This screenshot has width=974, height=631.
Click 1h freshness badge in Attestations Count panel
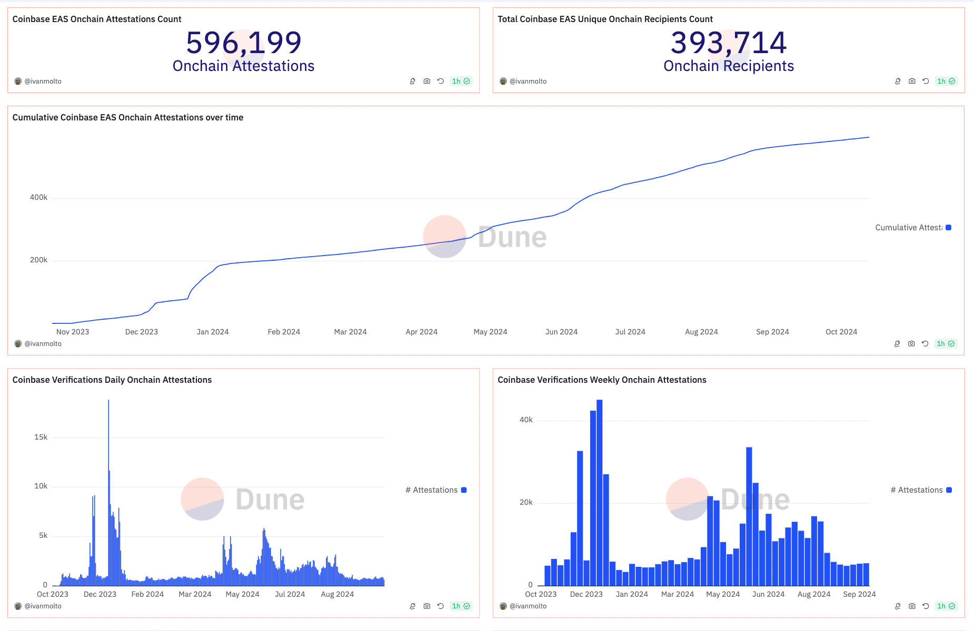461,81
